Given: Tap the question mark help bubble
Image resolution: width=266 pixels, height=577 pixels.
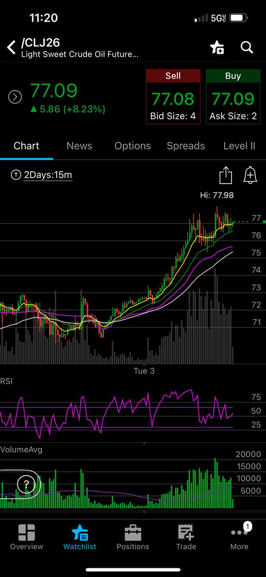Looking at the screenshot, I should pyautogui.click(x=26, y=484).
